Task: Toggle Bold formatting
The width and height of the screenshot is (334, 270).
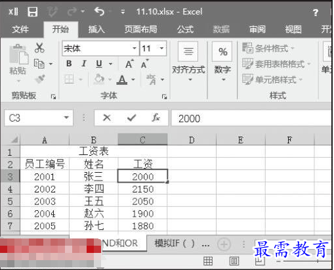Action: point(69,64)
